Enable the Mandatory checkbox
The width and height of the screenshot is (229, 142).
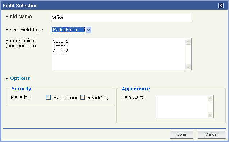pyautogui.click(x=48, y=97)
